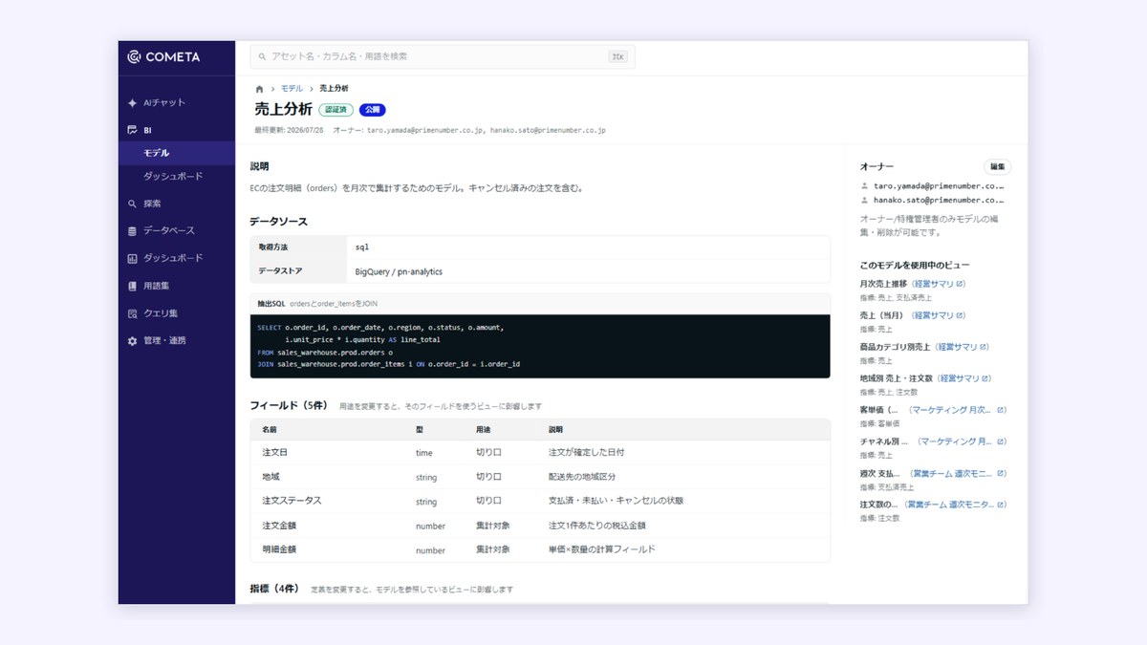Click the BI section icon in sidebar
The width and height of the screenshot is (1147, 645).
133,129
